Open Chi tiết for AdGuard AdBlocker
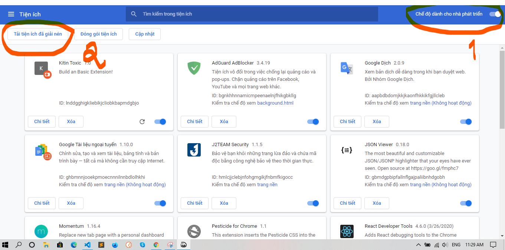 pyautogui.click(x=194, y=122)
